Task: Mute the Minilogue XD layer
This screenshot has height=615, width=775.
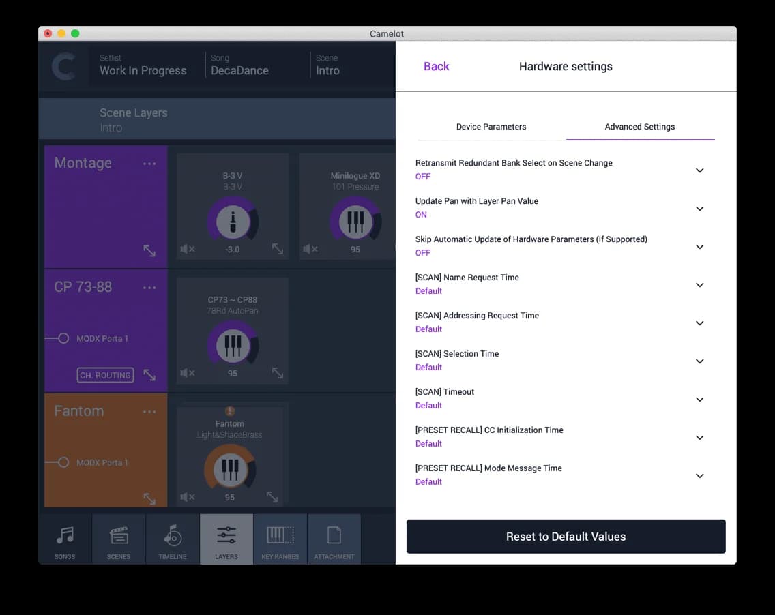Action: coord(310,250)
